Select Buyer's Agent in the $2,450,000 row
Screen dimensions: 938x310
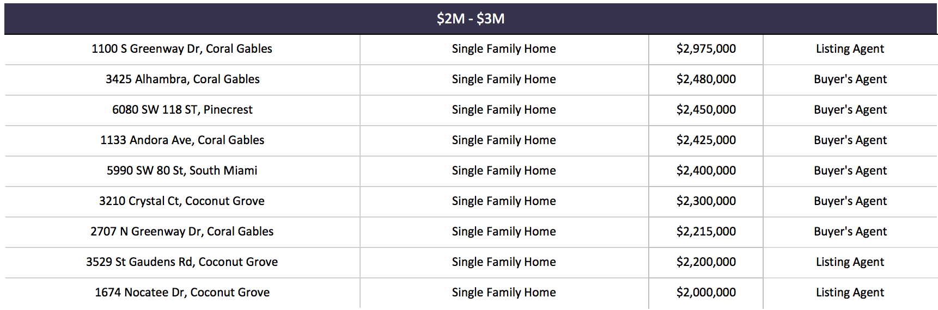coord(850,110)
